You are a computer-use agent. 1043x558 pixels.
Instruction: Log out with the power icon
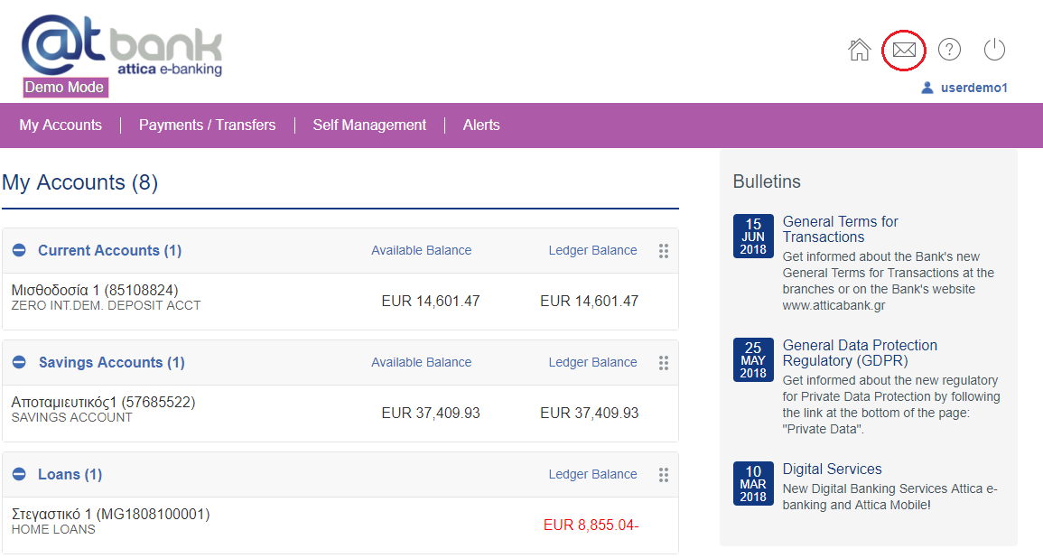click(x=994, y=50)
